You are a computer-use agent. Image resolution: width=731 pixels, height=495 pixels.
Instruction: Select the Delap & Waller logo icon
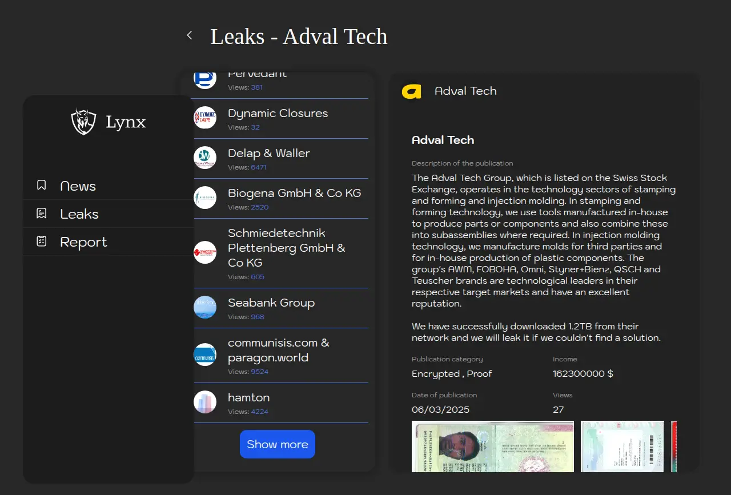(x=205, y=158)
